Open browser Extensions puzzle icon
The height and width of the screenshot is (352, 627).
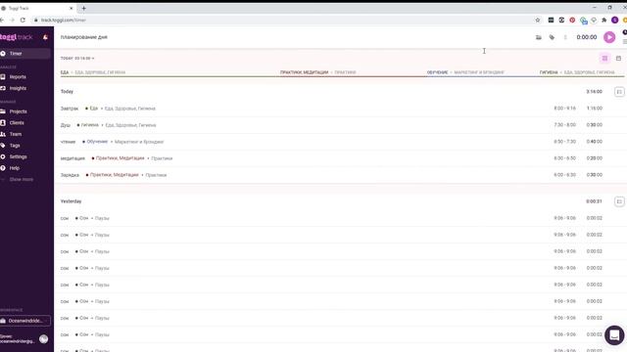pos(604,20)
